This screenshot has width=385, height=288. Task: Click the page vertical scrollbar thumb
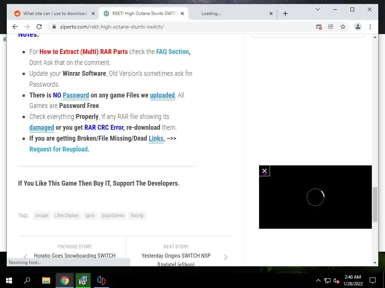375,204
